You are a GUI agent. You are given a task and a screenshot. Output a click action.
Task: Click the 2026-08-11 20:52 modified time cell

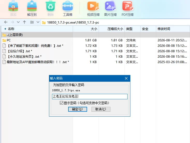click(x=172, y=40)
